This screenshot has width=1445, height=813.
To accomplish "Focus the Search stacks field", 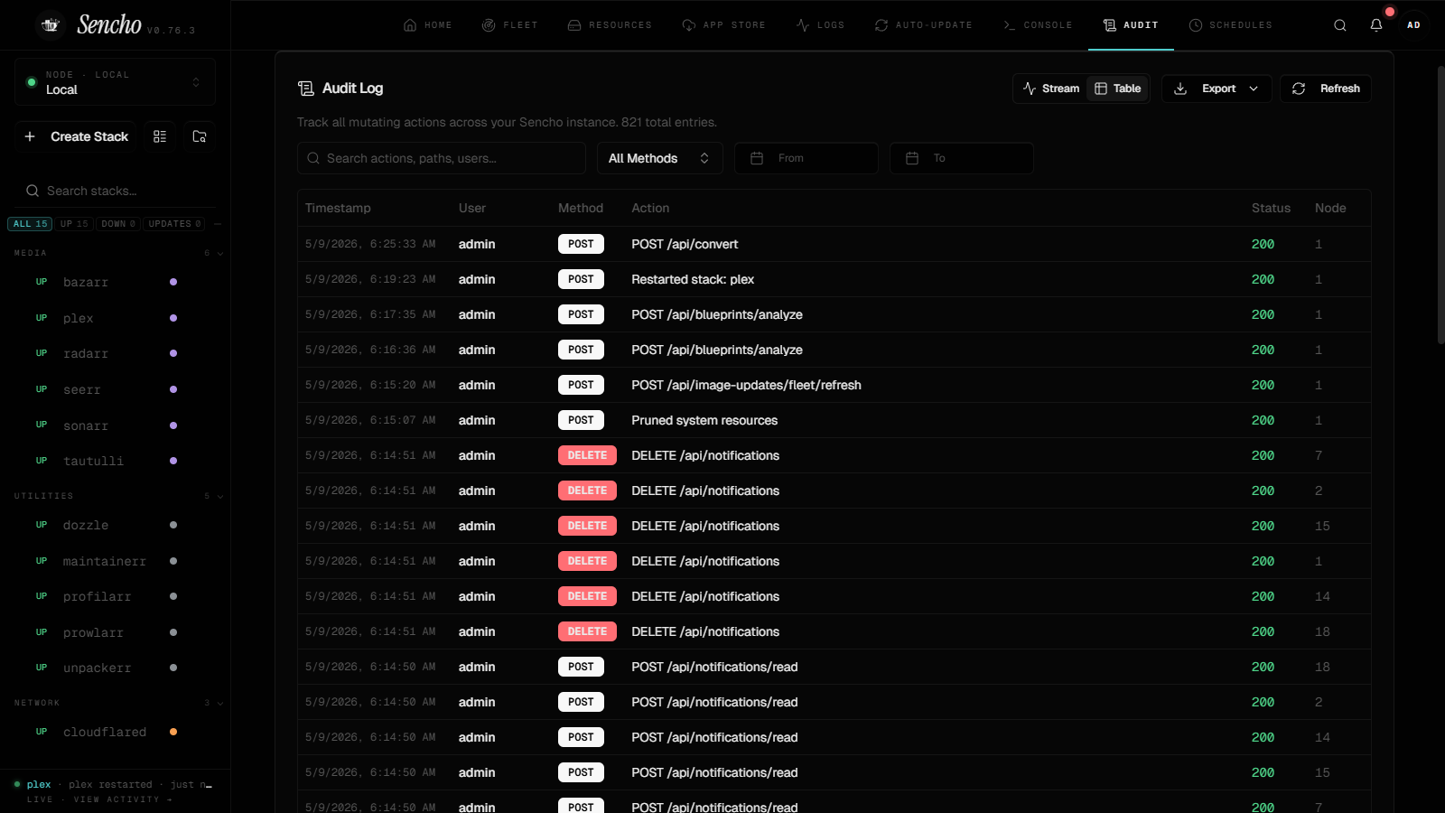I will tap(115, 191).
